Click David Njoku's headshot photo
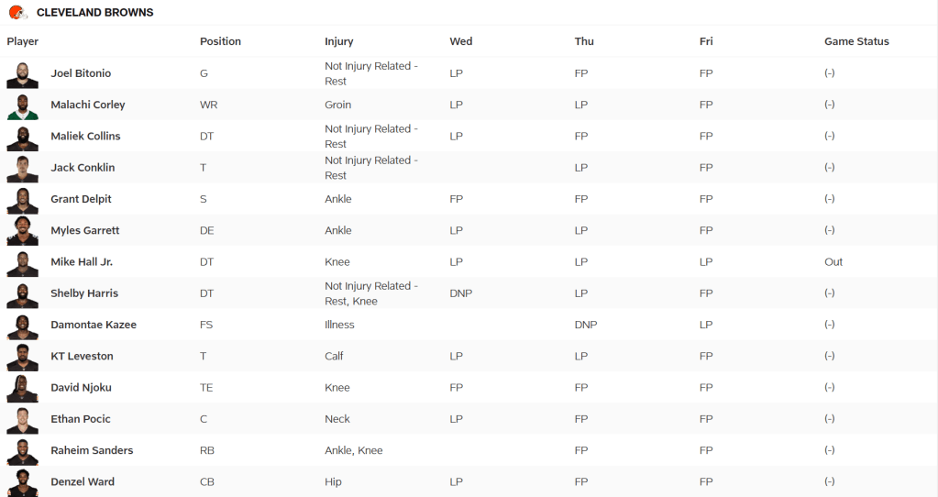 [x=22, y=388]
